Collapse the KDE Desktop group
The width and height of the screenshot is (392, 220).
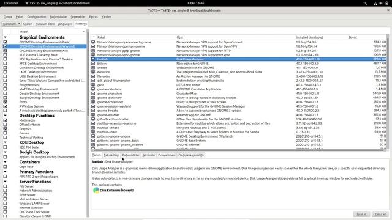point(5,142)
